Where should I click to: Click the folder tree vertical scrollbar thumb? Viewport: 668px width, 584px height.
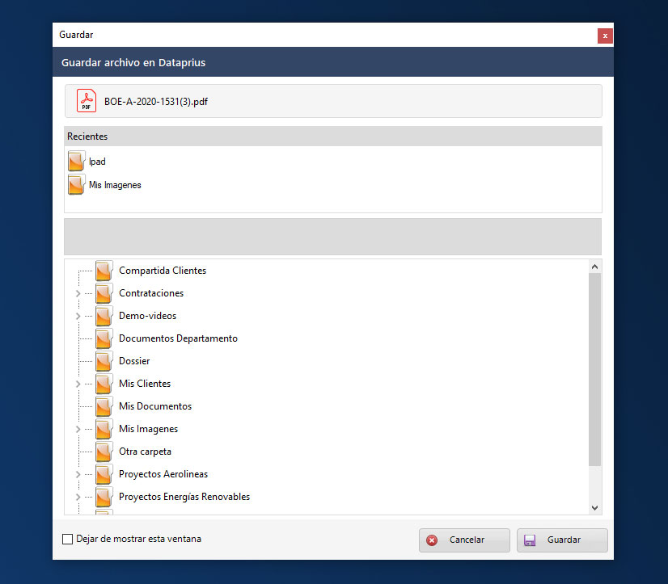(594, 369)
